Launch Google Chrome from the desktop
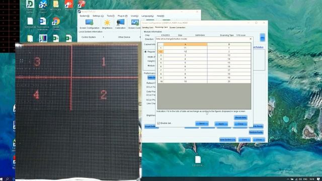 tap(56, 24)
